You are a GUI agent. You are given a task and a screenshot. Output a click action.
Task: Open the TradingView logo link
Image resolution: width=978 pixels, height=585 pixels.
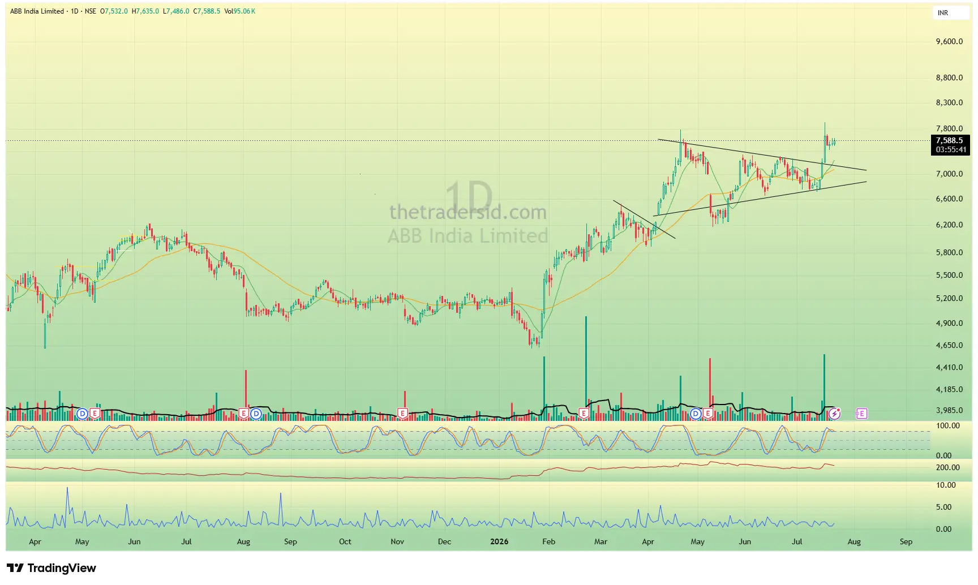pyautogui.click(x=52, y=568)
